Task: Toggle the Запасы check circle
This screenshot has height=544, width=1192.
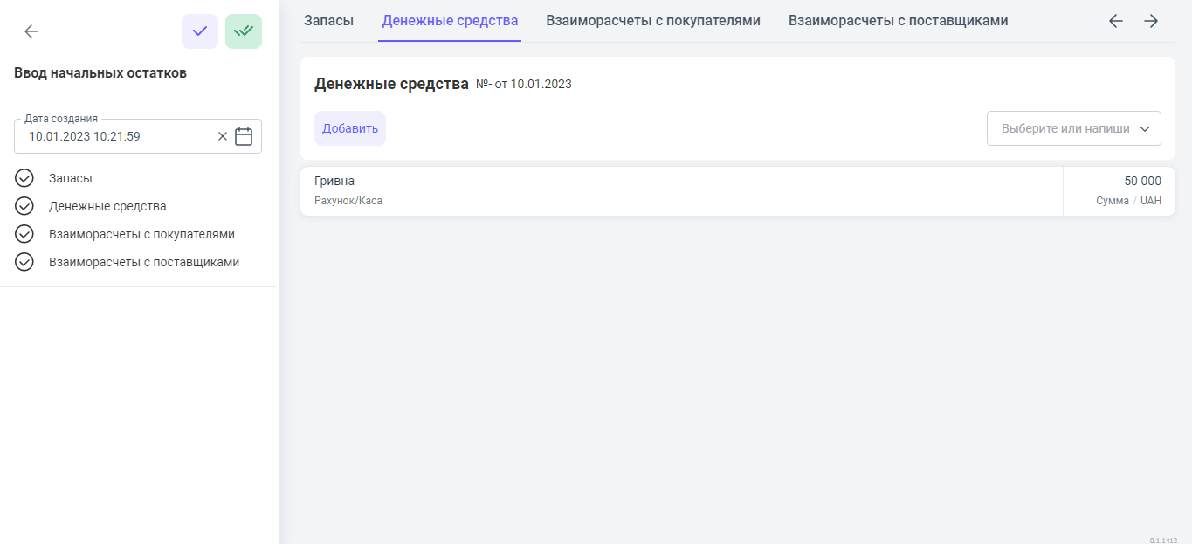Action: [x=24, y=178]
